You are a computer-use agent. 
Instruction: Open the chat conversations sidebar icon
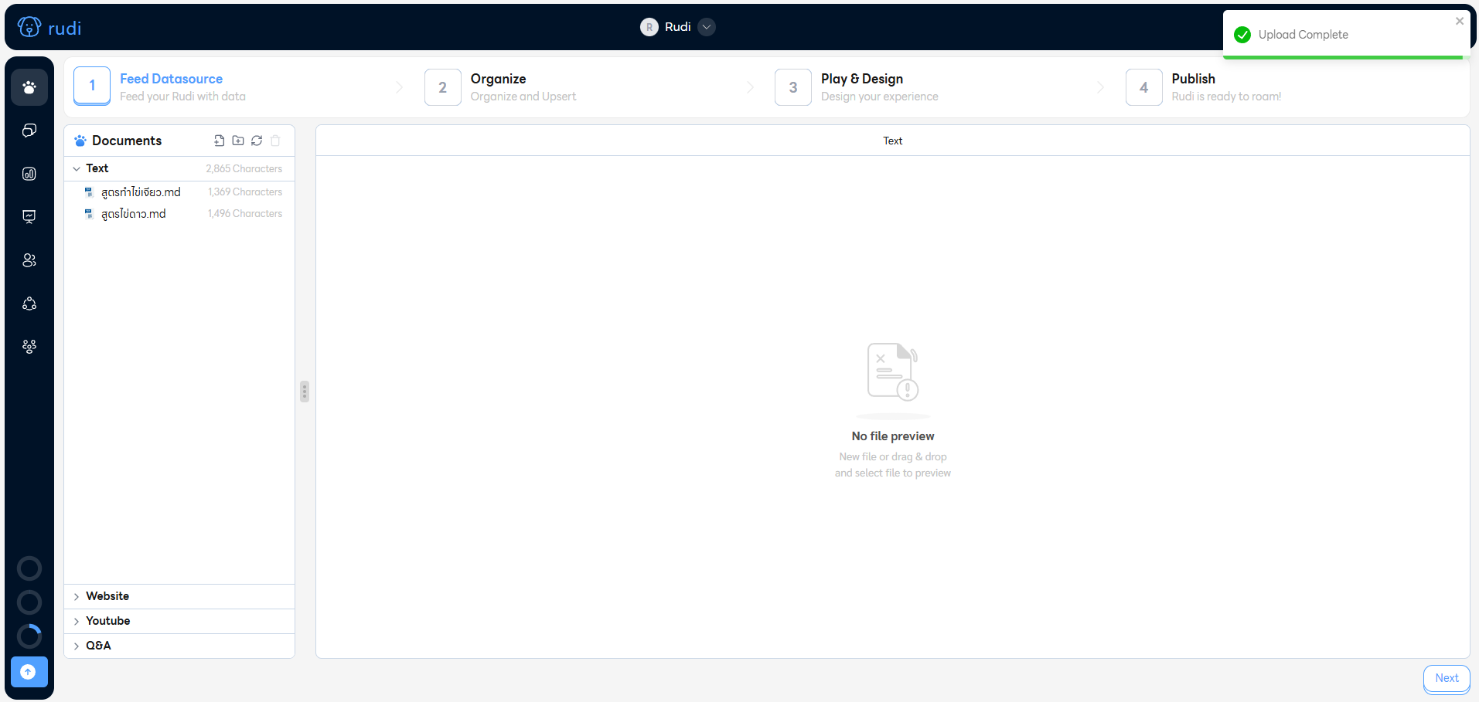[x=29, y=130]
